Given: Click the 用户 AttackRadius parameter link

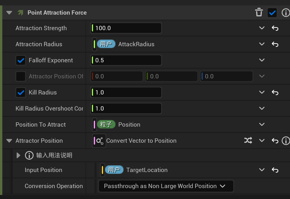Looking at the screenshot, I should pos(126,44).
